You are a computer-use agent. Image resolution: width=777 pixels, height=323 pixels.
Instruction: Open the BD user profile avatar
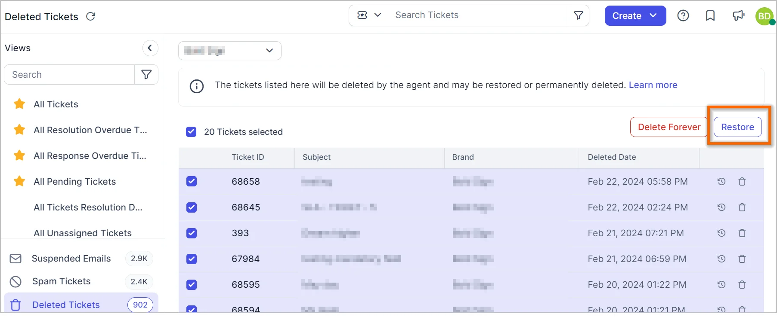765,16
